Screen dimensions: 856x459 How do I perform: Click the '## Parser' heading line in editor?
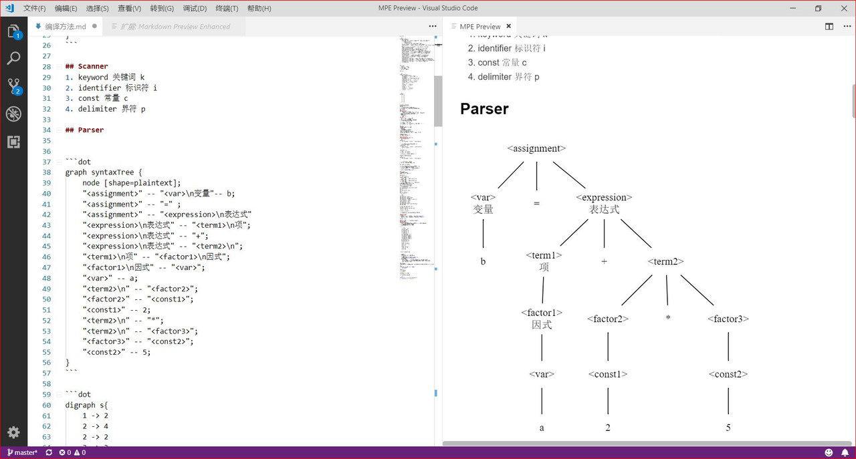point(84,130)
